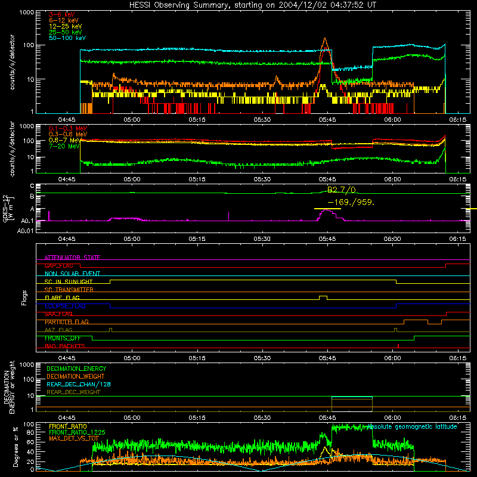Image resolution: width=477 pixels, height=477 pixels.
Task: Select the DECIMATION_WEIGHT legend label
Action: [x=76, y=377]
